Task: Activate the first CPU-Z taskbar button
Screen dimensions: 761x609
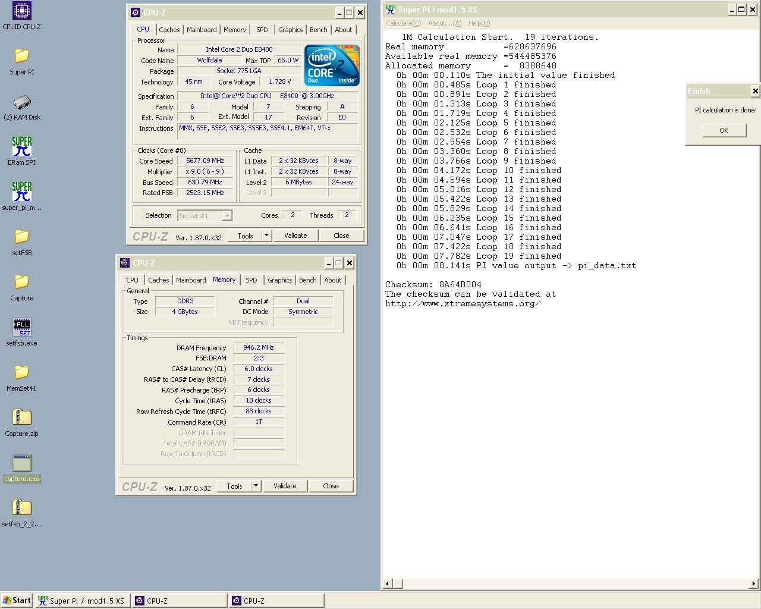Action: 180,601
